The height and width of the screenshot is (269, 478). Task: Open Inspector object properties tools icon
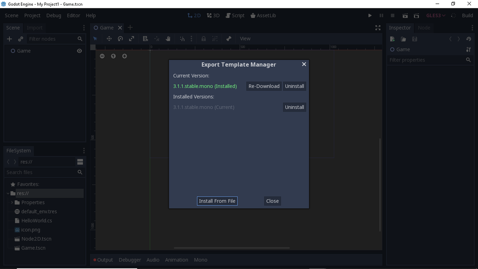click(468, 49)
